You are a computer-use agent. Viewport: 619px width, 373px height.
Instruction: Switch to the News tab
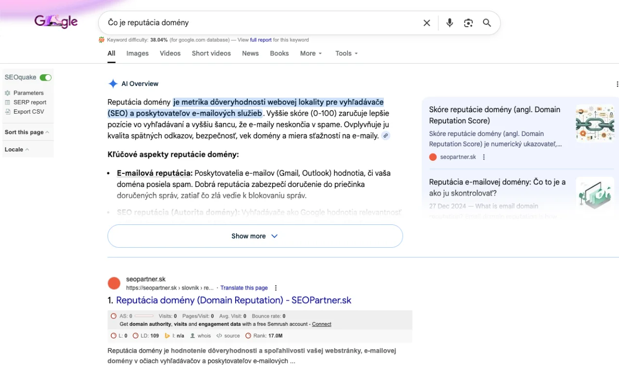click(250, 53)
